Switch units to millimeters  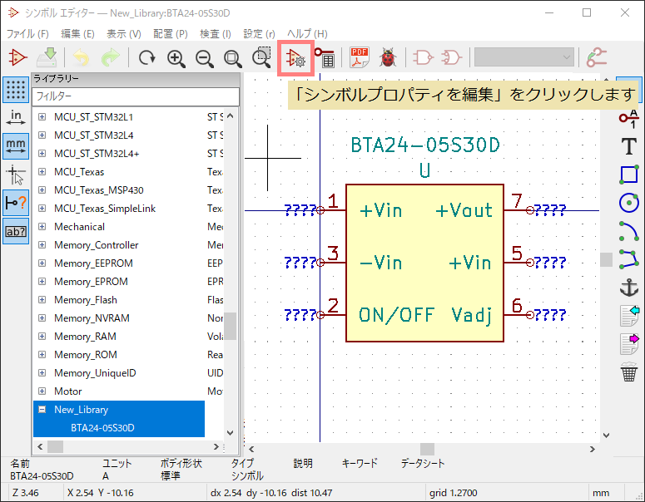pyautogui.click(x=16, y=145)
